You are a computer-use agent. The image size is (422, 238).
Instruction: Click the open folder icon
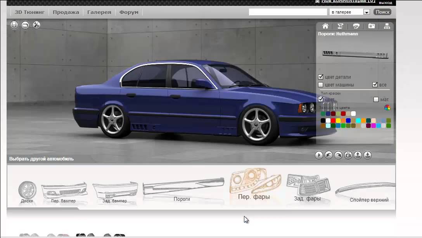point(26,25)
